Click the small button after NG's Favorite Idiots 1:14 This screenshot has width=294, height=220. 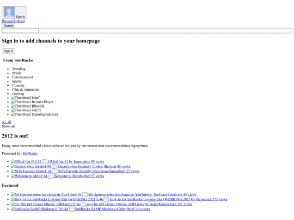54,171
